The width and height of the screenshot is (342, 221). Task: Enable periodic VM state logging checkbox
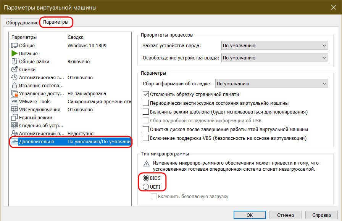145,103
